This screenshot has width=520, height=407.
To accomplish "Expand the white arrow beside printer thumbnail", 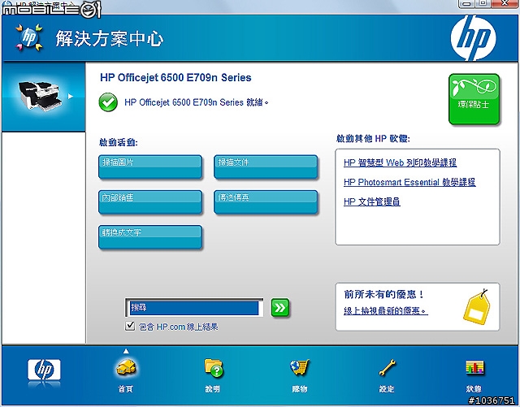I will tap(71, 96).
